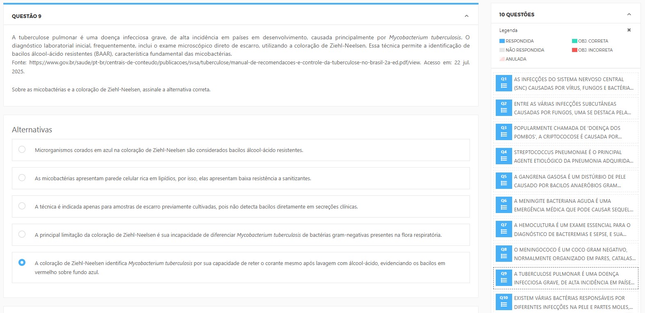This screenshot has width=645, height=313.
Task: Click the Alternativas section heading
Action: (x=32, y=130)
